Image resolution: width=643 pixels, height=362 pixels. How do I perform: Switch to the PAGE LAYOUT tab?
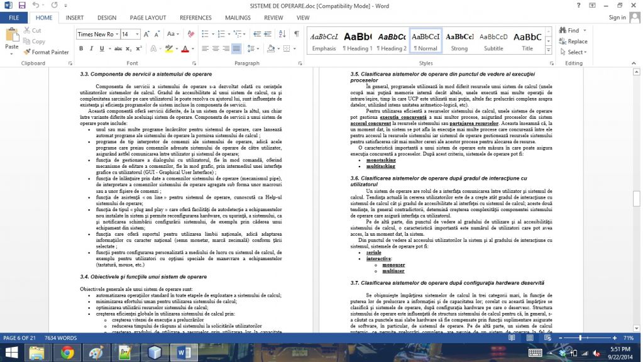click(146, 18)
